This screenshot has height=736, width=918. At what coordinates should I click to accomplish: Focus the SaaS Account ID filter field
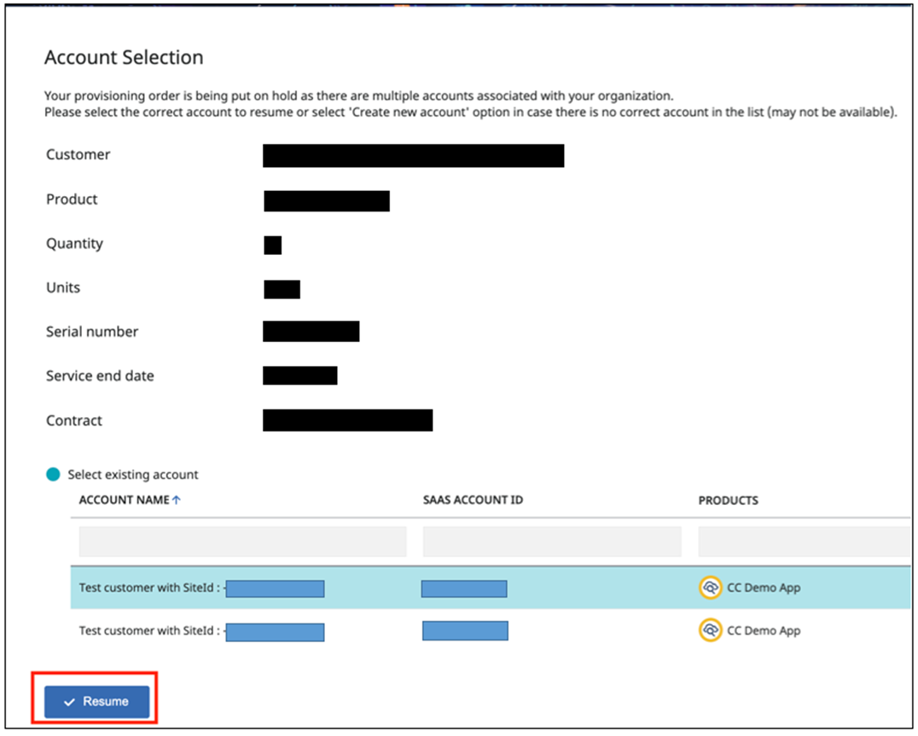(551, 542)
